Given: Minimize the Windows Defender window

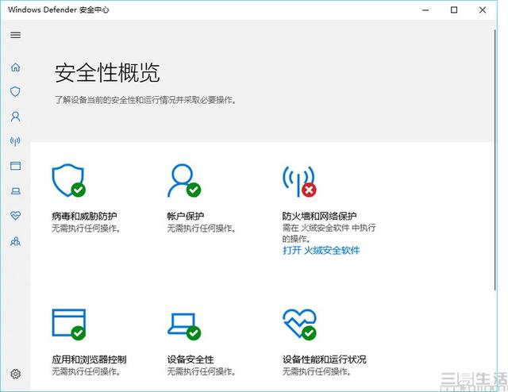Looking at the screenshot, I should (425, 10).
